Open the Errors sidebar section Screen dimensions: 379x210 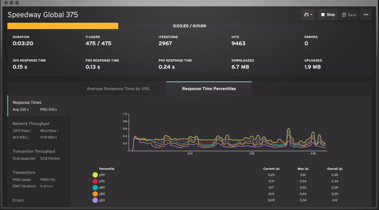pyautogui.click(x=39, y=200)
